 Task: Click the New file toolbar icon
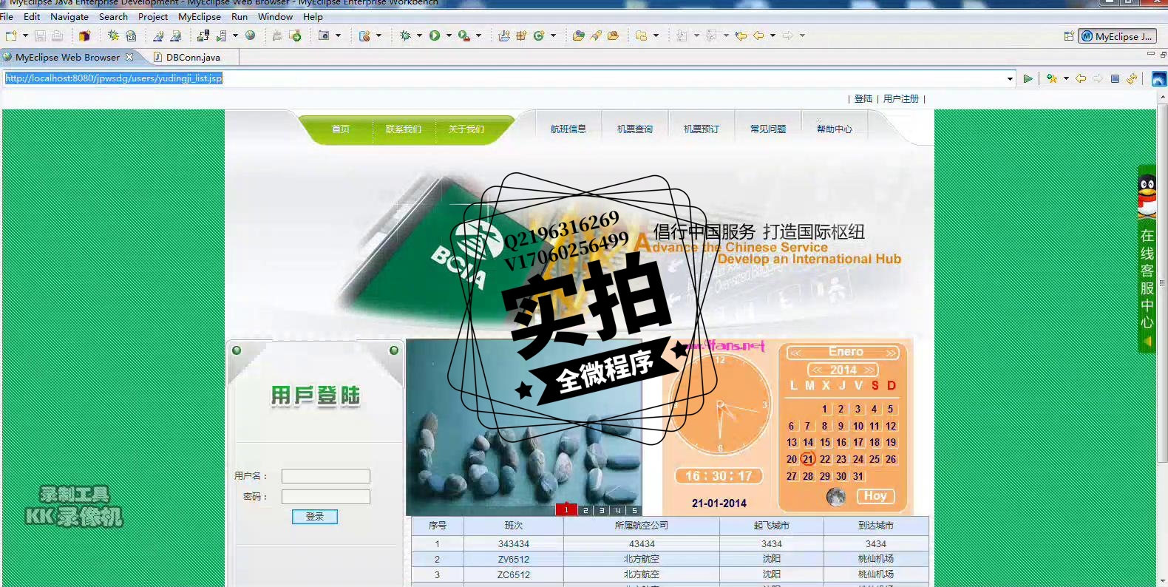pos(11,35)
